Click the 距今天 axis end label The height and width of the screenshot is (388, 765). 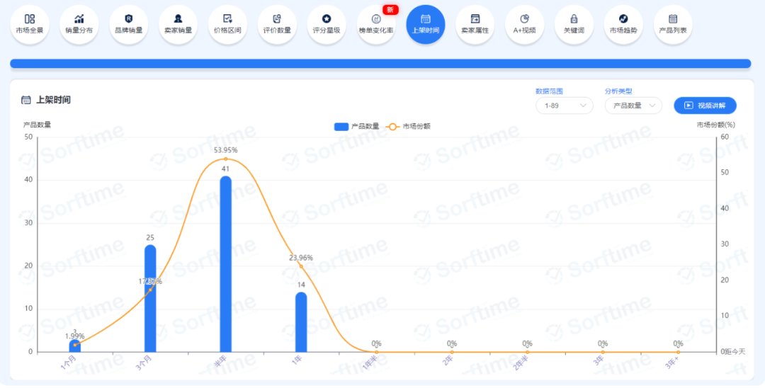pyautogui.click(x=735, y=351)
